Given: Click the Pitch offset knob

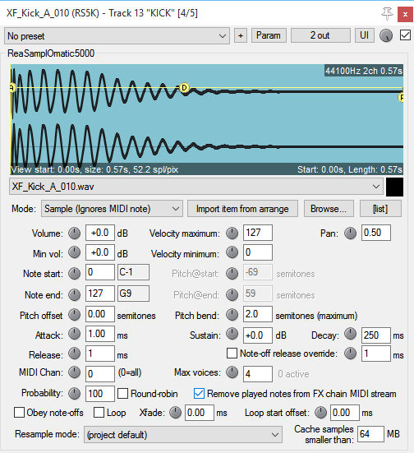Looking at the screenshot, I should [x=74, y=315].
